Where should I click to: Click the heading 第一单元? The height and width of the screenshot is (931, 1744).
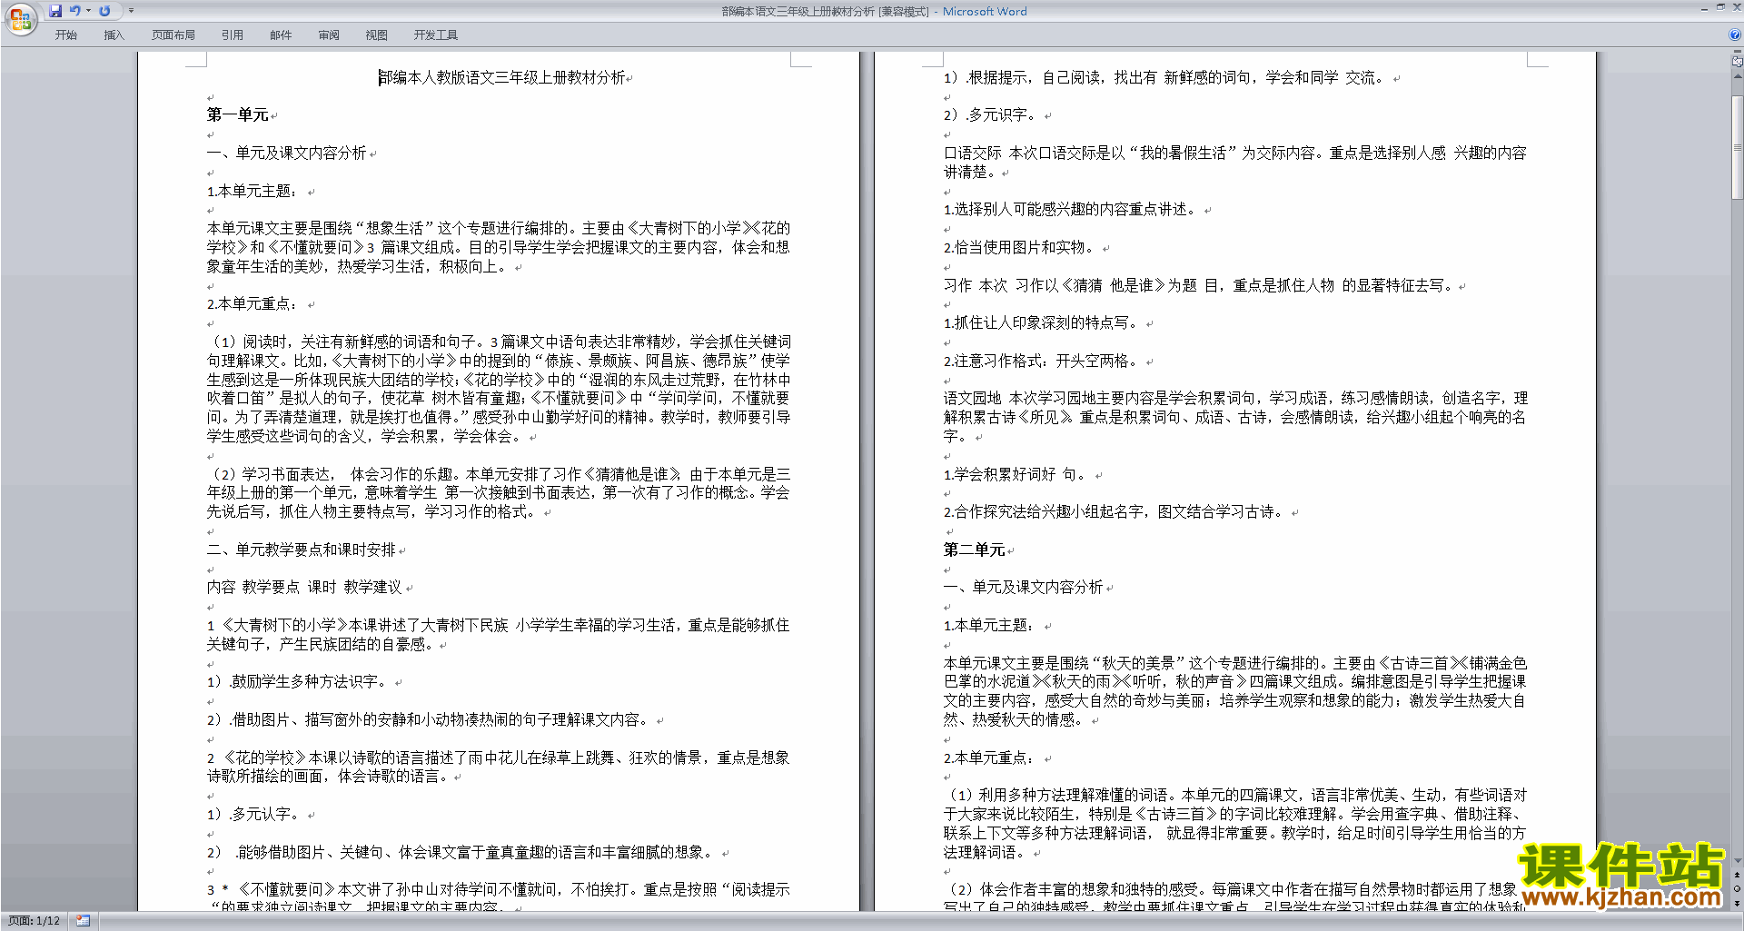pyautogui.click(x=238, y=115)
